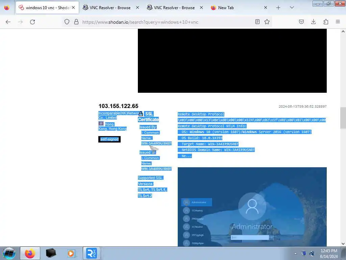346x260 pixels.
Task: List all tabs dropdown arrow
Action: 292,7
